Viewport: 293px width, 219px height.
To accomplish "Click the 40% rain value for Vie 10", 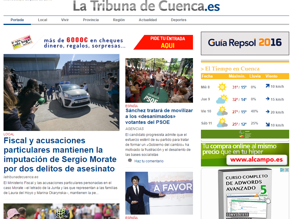I will [254, 111].
